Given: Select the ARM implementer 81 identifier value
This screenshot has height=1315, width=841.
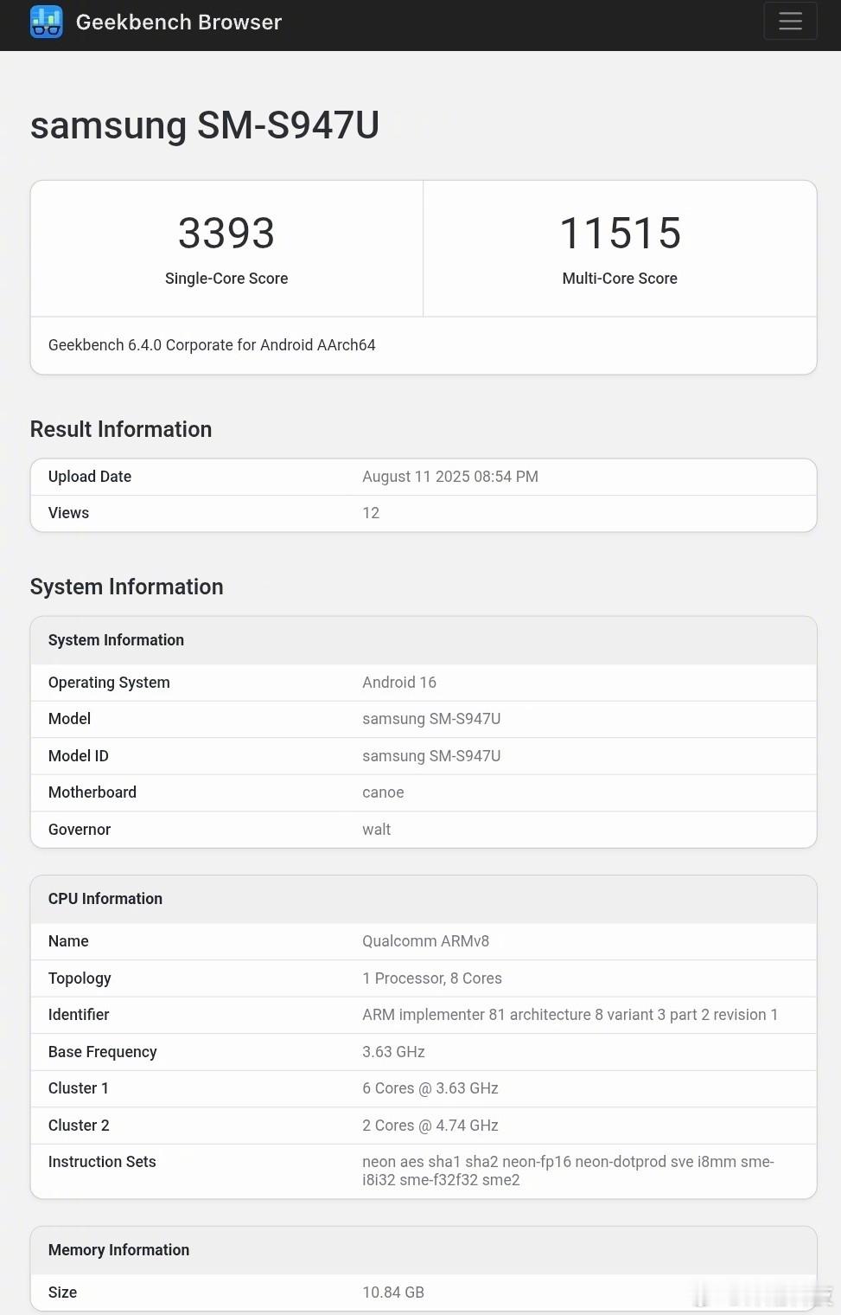Looking at the screenshot, I should 570,1015.
